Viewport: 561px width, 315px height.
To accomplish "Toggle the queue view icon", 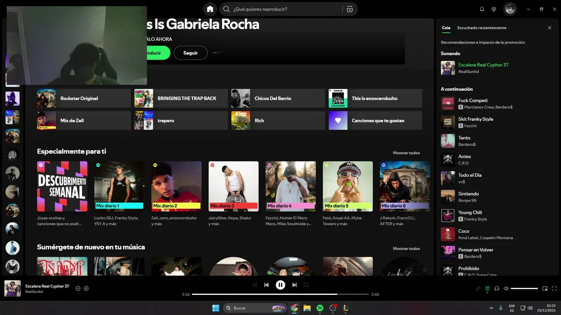I will point(487,288).
